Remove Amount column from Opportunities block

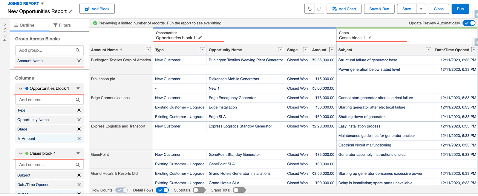[x=79, y=139]
